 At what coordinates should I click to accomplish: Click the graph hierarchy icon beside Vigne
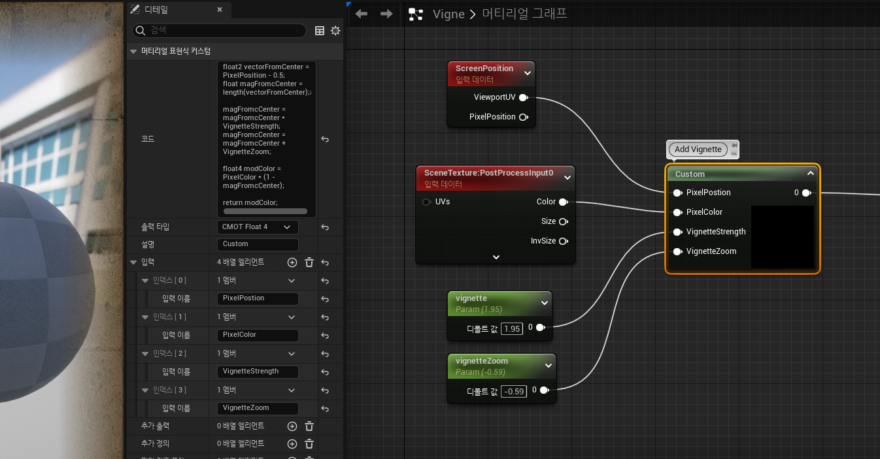coord(416,14)
